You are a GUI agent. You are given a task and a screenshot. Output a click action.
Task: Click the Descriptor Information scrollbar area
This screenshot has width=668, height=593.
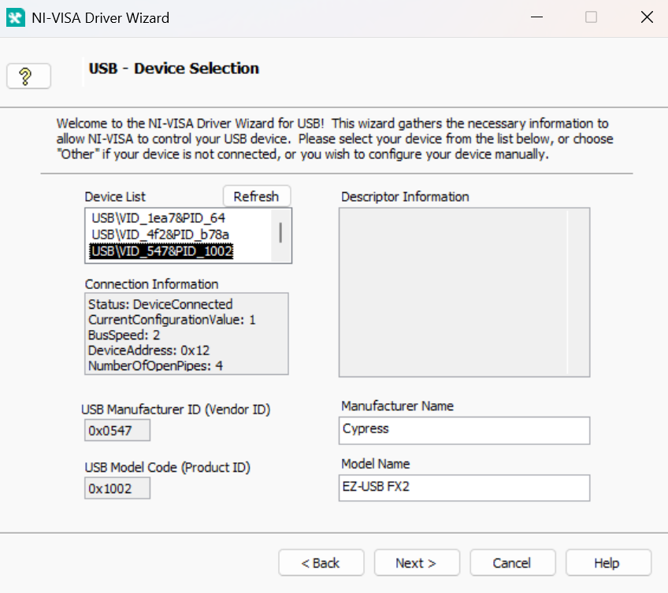(x=578, y=292)
